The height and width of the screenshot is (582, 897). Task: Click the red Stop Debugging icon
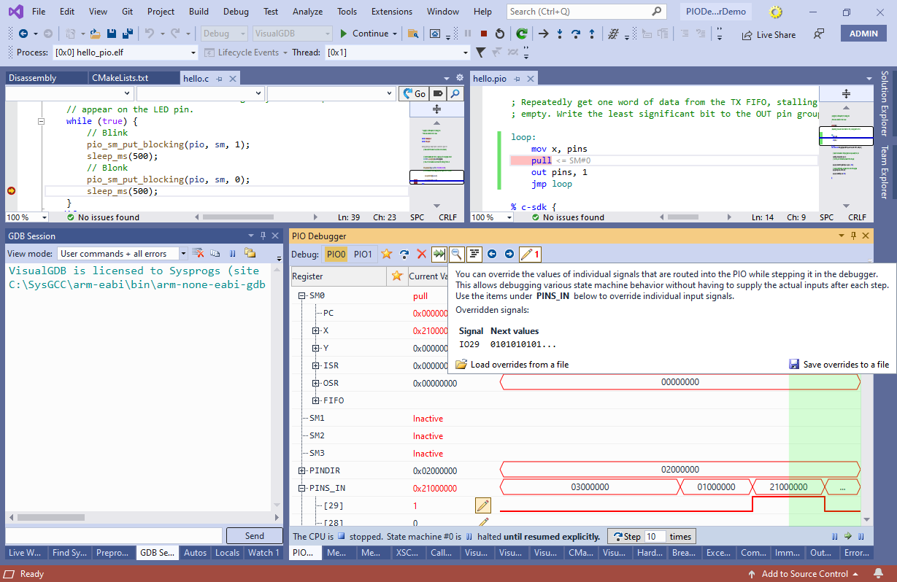point(484,34)
